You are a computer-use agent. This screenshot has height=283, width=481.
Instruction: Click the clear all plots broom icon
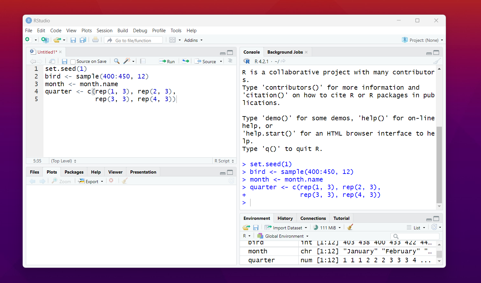[x=125, y=181]
